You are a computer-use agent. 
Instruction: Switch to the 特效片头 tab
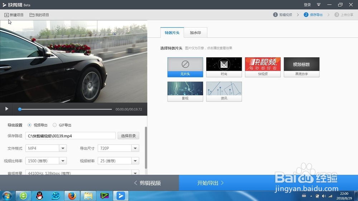[x=172, y=33]
